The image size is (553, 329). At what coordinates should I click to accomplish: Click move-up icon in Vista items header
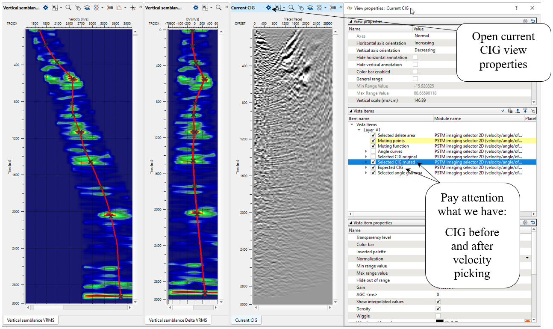tap(518, 111)
